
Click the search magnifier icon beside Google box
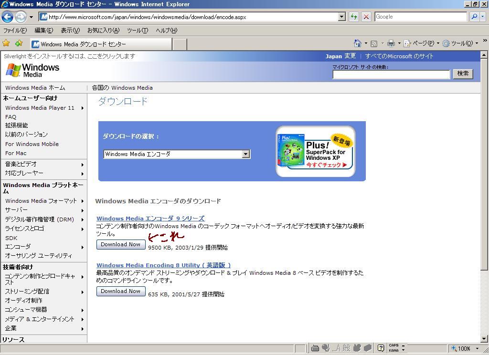474,17
